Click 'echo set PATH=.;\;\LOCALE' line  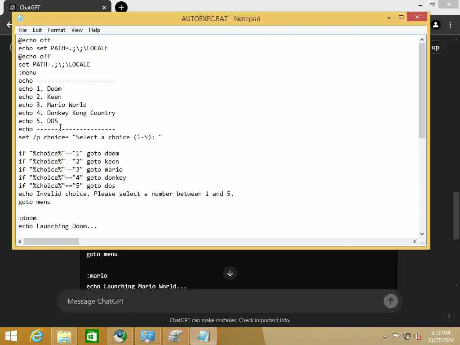pyautogui.click(x=63, y=48)
